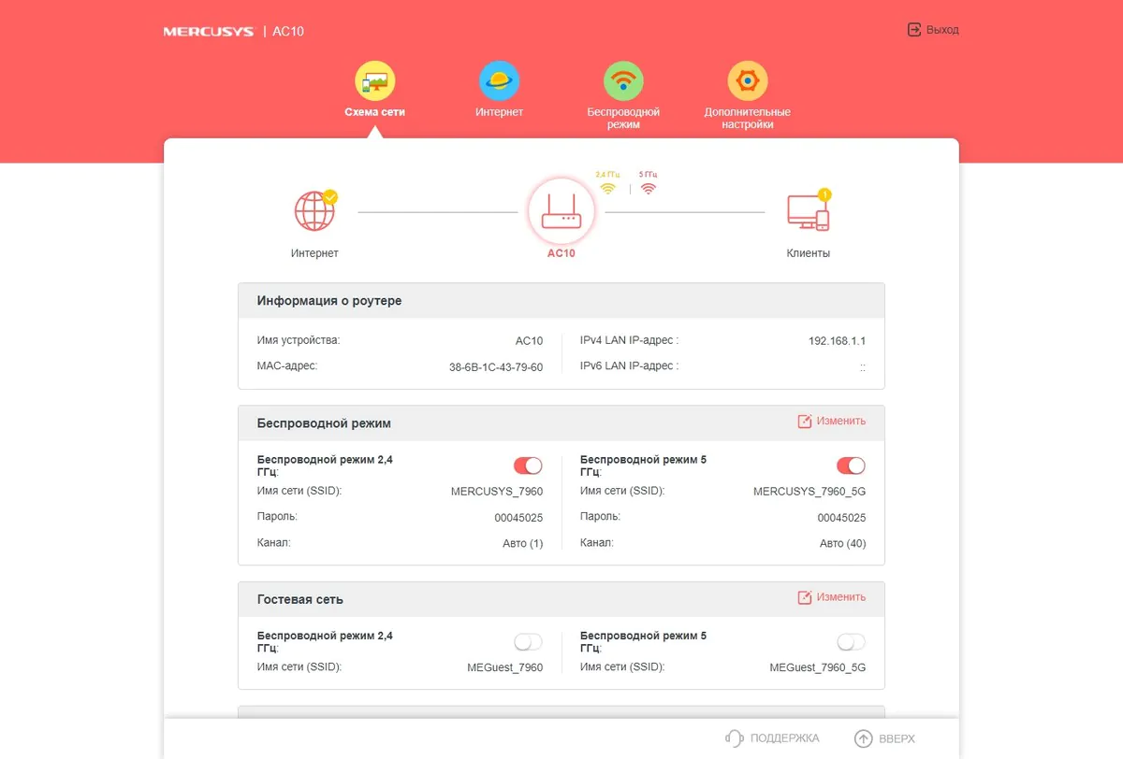Click the guest SSID MEGuest_7960_5G

click(x=818, y=668)
